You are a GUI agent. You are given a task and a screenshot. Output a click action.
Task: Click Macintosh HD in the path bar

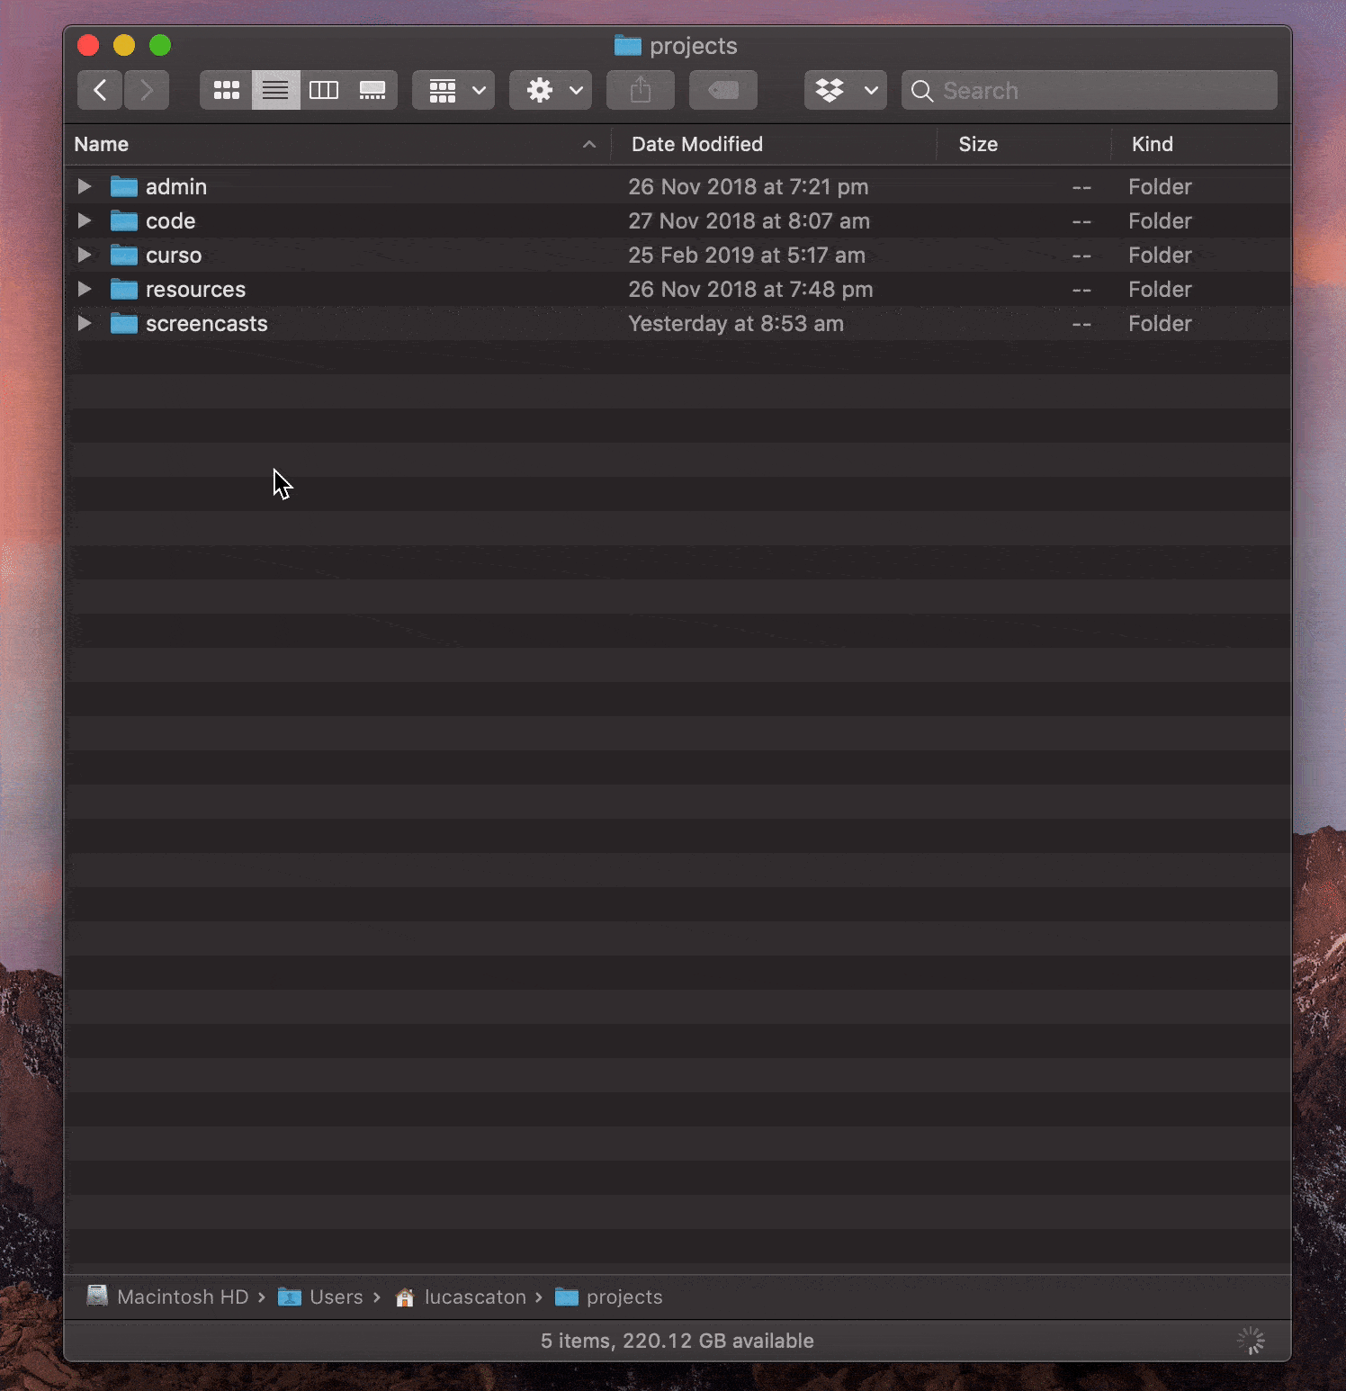pyautogui.click(x=183, y=1297)
